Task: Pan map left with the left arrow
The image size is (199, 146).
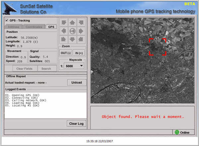Action: (x=64, y=31)
